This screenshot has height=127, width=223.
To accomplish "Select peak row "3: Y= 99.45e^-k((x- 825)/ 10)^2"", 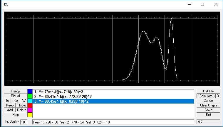I will coord(113,101).
